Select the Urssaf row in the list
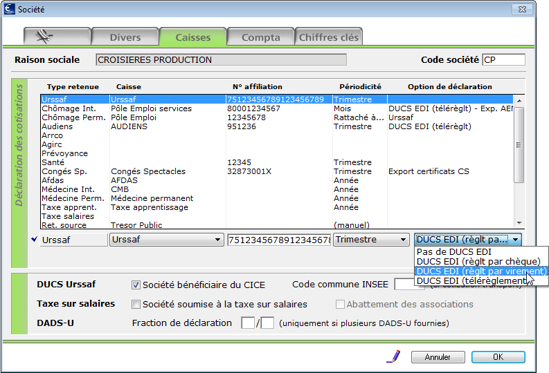Image resolution: width=549 pixels, height=373 pixels. (277, 99)
